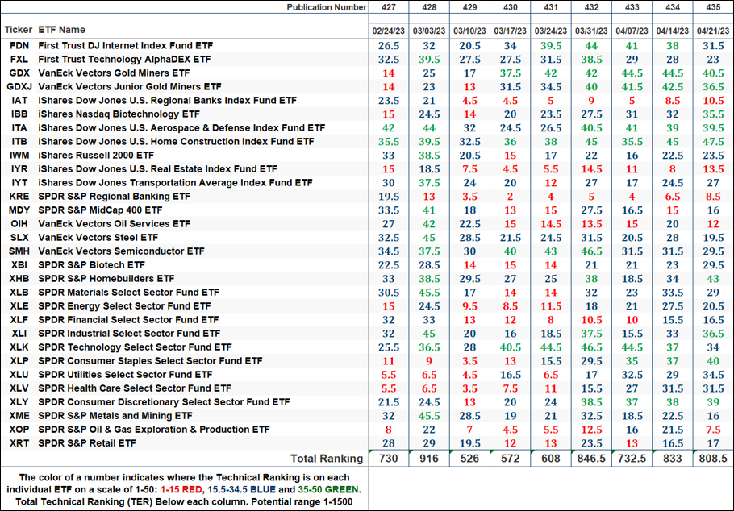Select IBB value 24.5 under 03/03/23
Image resolution: width=734 pixels, height=511 pixels.
click(429, 114)
